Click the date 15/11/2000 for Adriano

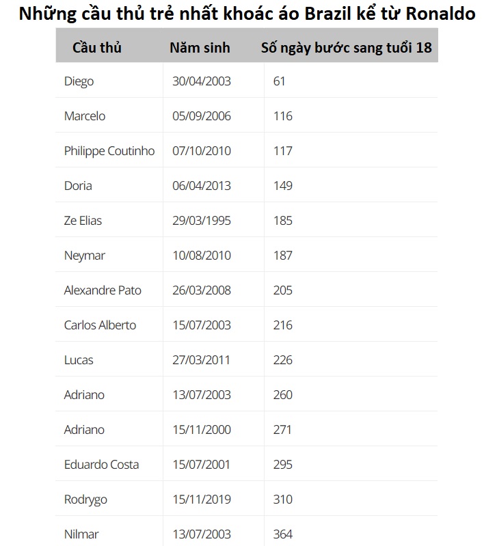pos(202,429)
